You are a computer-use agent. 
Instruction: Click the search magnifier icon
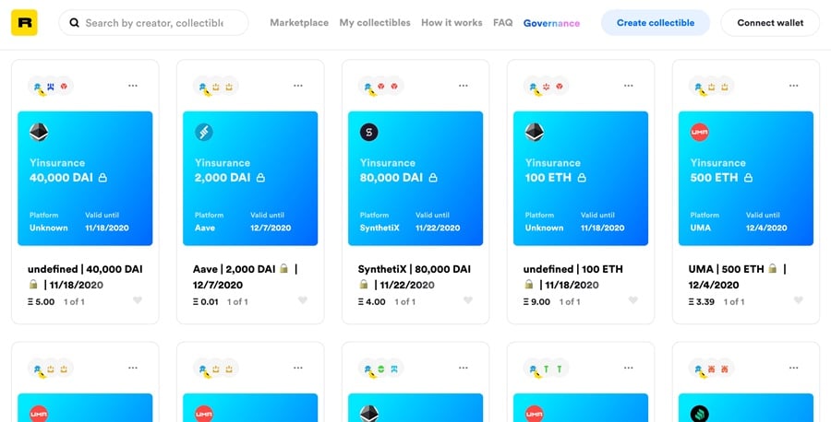74,23
